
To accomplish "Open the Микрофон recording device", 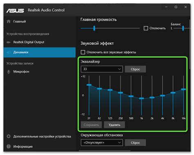I will point(40,72).
